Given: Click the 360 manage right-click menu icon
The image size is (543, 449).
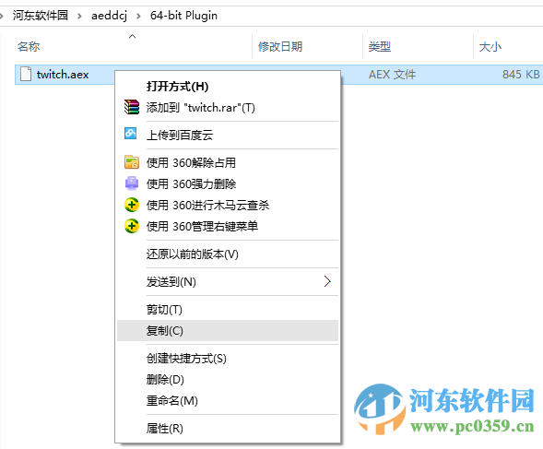Looking at the screenshot, I should pos(132,226).
